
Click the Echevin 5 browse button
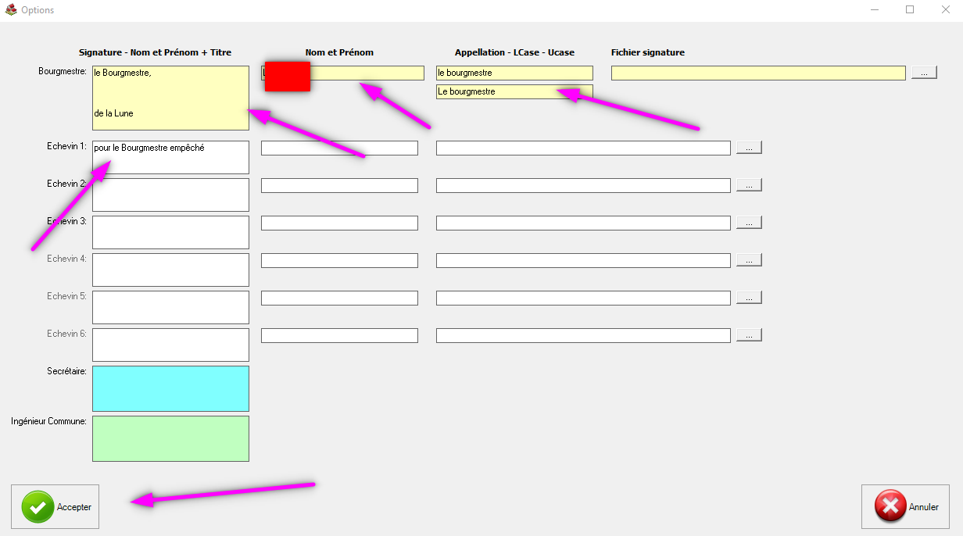(x=748, y=298)
